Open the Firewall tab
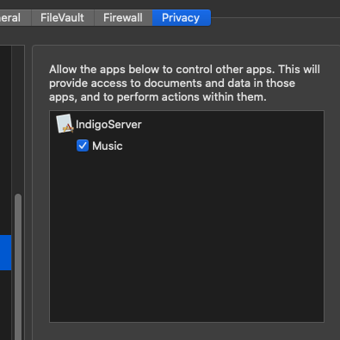Viewport: 340px width, 340px height. pyautogui.click(x=123, y=18)
